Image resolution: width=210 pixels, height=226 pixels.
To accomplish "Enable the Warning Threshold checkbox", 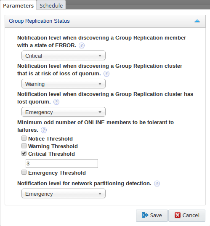I will (x=24, y=146).
